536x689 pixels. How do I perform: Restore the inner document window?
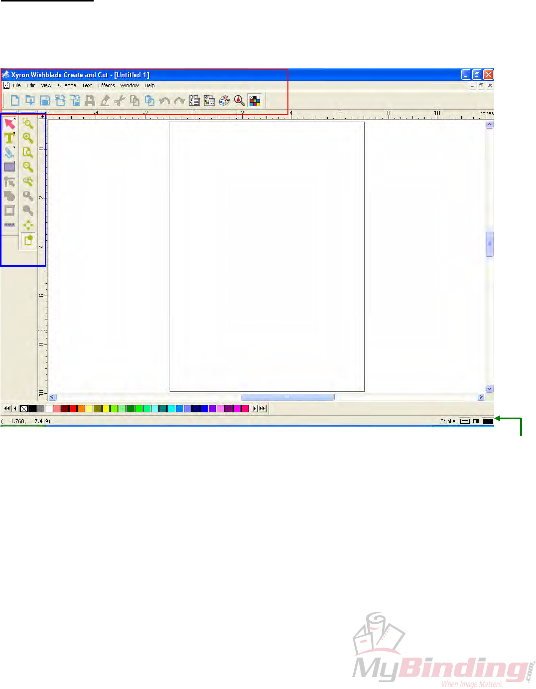481,86
